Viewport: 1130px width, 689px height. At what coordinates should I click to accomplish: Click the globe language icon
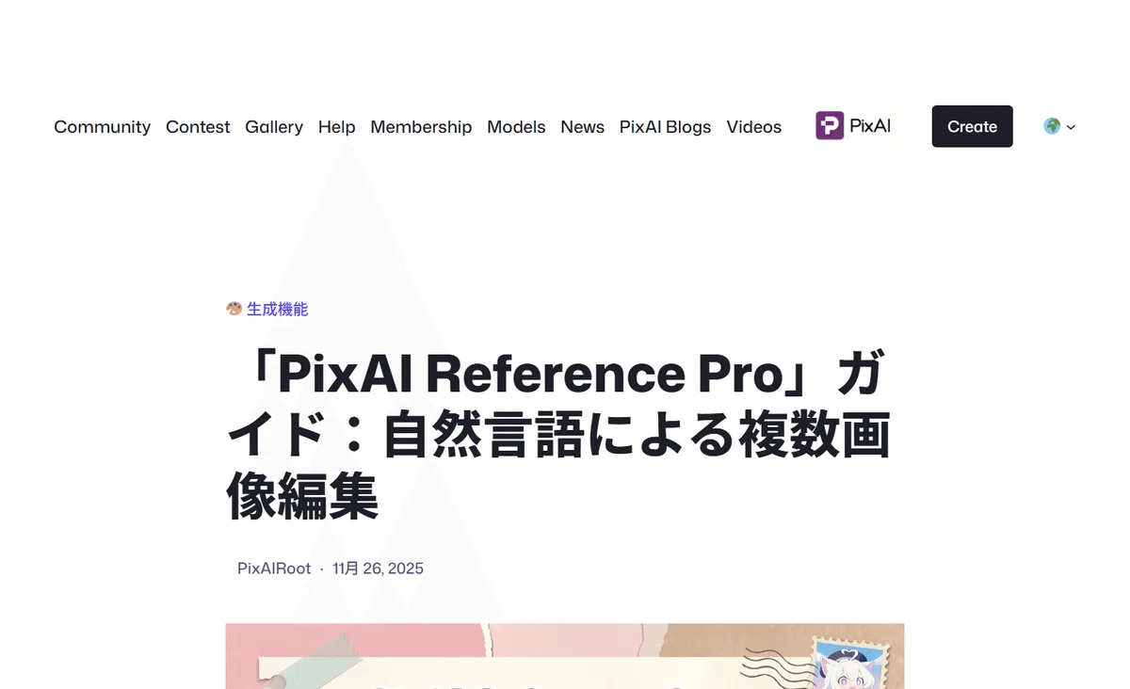[1052, 126]
